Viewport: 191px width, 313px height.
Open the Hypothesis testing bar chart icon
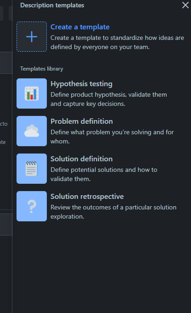pyautogui.click(x=32, y=93)
